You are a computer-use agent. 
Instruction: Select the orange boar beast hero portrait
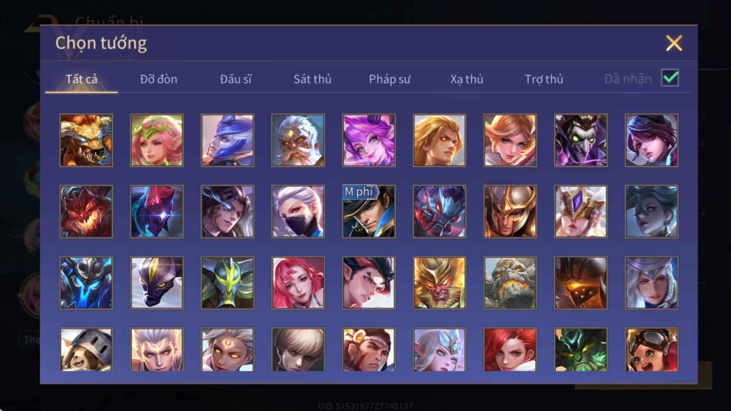pos(86,140)
